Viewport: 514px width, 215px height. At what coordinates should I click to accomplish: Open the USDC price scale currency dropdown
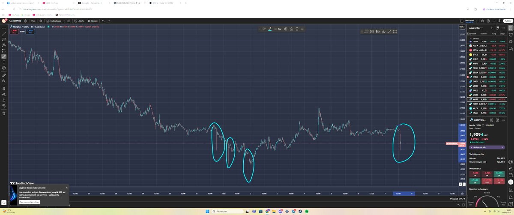point(462,27)
